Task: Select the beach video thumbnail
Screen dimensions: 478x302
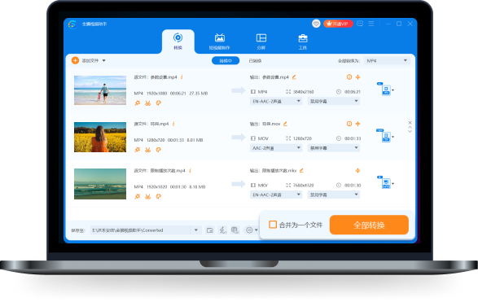Action: [x=100, y=90]
